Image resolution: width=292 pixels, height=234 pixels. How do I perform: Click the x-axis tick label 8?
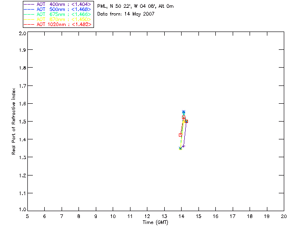pos(79,216)
